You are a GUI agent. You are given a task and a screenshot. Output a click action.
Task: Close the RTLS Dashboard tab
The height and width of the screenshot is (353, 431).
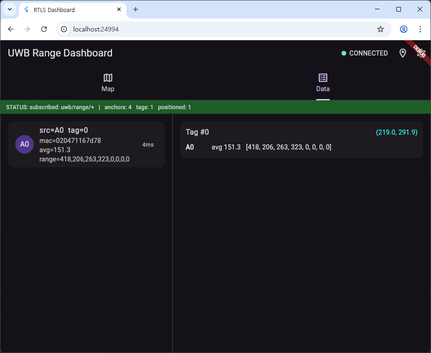click(119, 9)
